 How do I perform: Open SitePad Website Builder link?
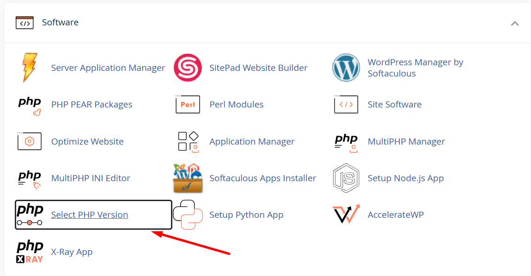258,68
